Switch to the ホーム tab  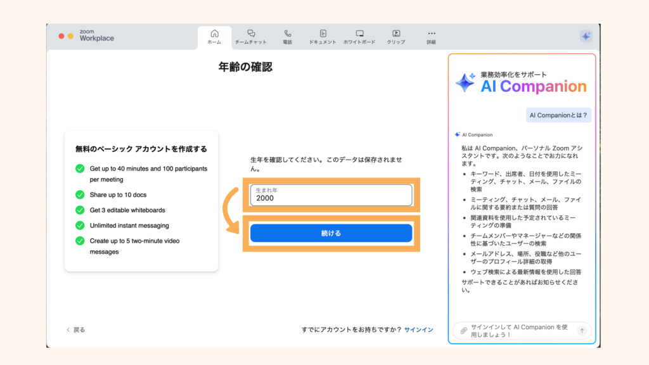(x=214, y=35)
